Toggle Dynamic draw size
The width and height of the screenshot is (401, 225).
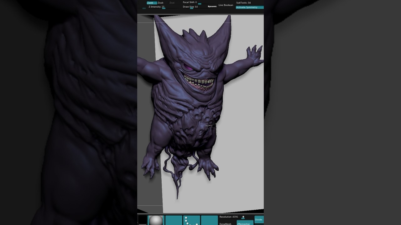pos(212,7)
